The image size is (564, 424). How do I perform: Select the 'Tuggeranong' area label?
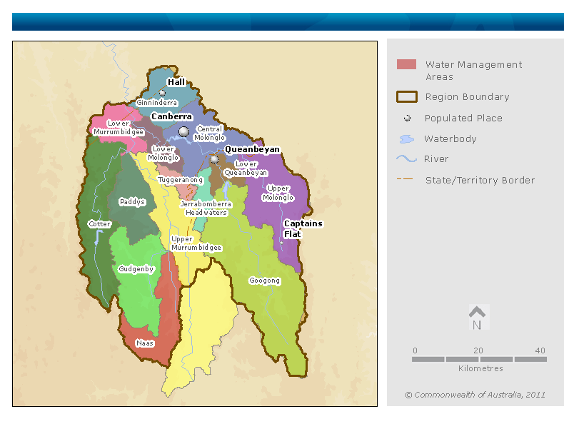tap(180, 180)
